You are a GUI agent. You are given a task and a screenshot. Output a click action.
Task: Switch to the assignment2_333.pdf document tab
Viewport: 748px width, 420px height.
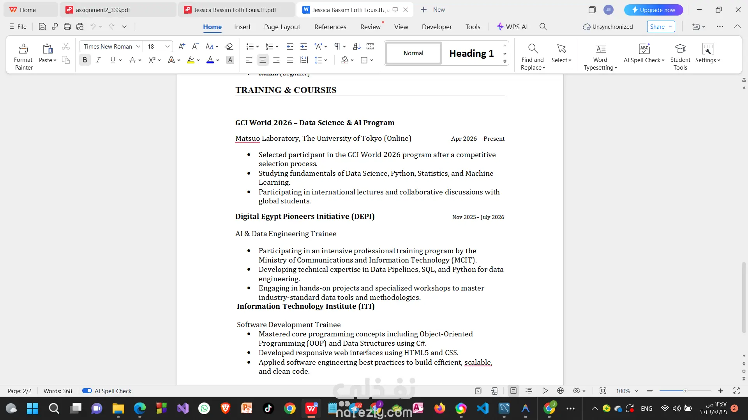point(118,10)
